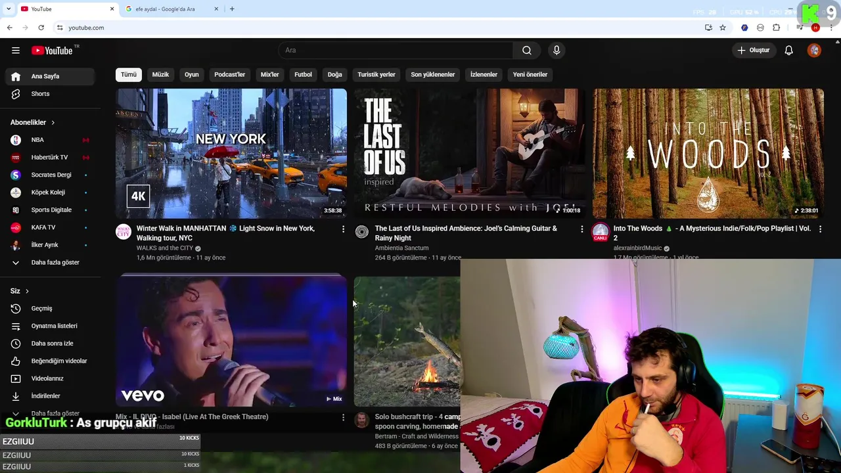Screen dimensions: 841x473
Task: Click the YouTube Ara search field
Action: coord(396,51)
